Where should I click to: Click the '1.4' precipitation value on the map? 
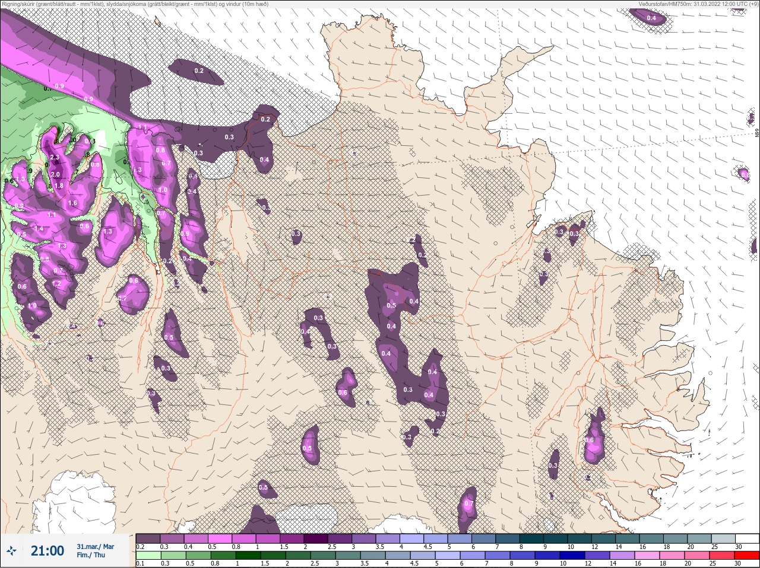pyautogui.click(x=39, y=228)
